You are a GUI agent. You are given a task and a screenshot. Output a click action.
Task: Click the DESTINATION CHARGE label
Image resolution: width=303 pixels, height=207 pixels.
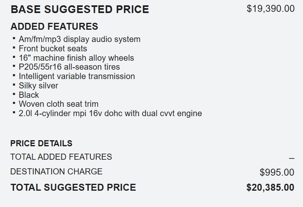[56, 171]
